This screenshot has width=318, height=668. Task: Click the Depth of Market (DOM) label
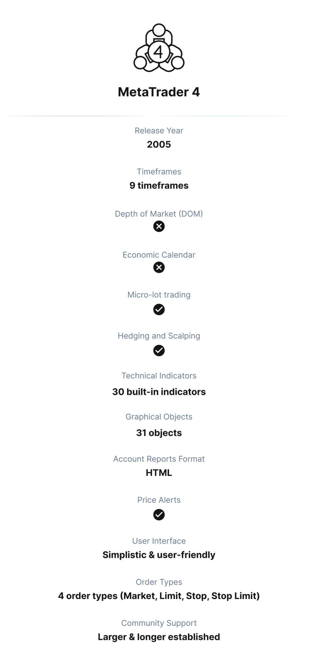159,214
